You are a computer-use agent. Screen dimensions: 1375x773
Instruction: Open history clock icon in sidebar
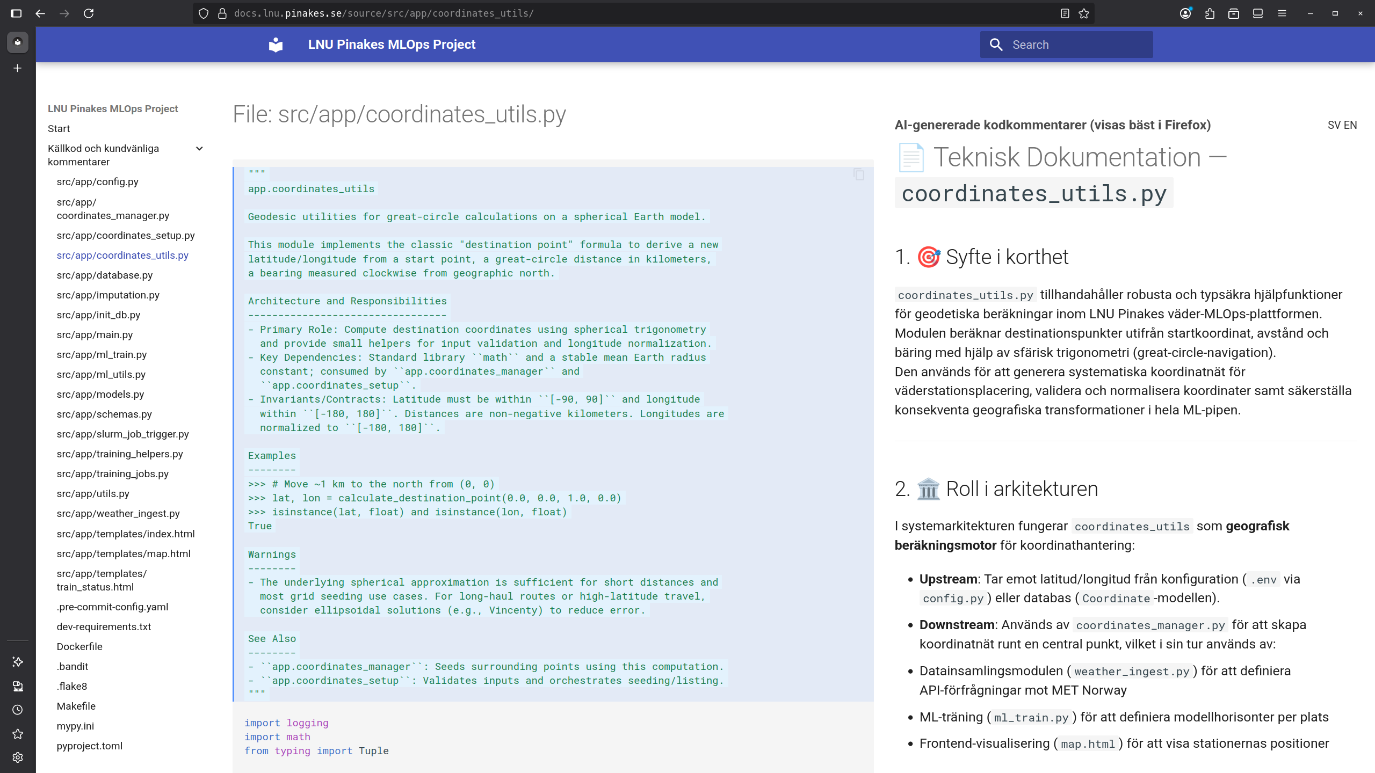click(x=18, y=710)
